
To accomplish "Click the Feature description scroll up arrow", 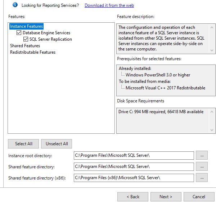I will pos(212,27).
